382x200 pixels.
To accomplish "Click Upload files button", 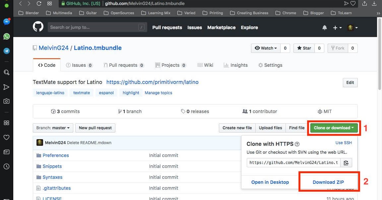I will point(271,128).
